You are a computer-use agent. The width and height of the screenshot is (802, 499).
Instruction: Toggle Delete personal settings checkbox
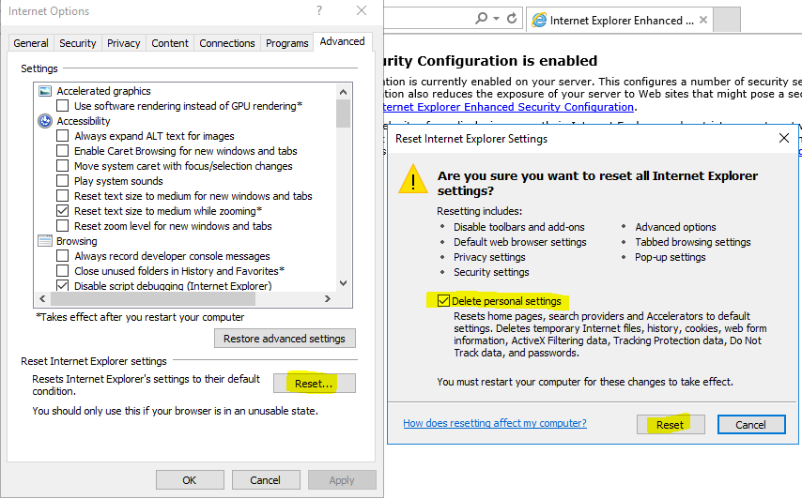[443, 301]
